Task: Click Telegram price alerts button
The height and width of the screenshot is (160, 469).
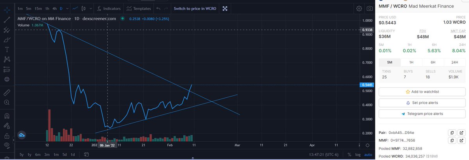Action: coord(422,114)
